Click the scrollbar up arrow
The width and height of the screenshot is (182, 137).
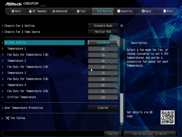121,26
